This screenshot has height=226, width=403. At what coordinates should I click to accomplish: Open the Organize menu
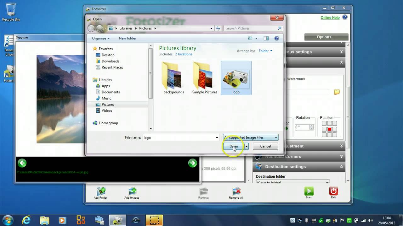click(x=101, y=38)
